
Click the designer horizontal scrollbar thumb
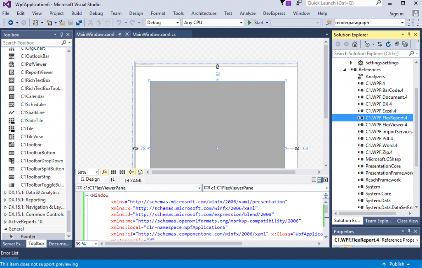pos(223,172)
